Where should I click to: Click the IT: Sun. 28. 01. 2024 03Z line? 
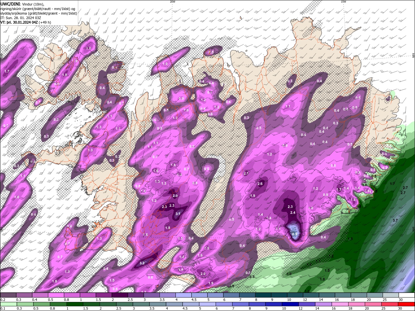pyautogui.click(x=20, y=18)
